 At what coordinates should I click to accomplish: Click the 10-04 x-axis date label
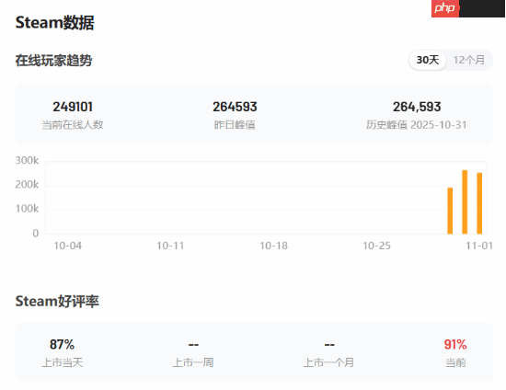[x=67, y=246]
